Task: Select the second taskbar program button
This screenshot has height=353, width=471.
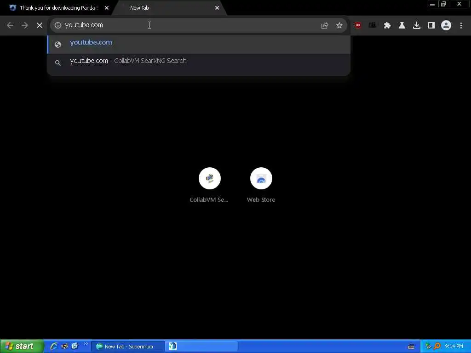Action: point(201,347)
